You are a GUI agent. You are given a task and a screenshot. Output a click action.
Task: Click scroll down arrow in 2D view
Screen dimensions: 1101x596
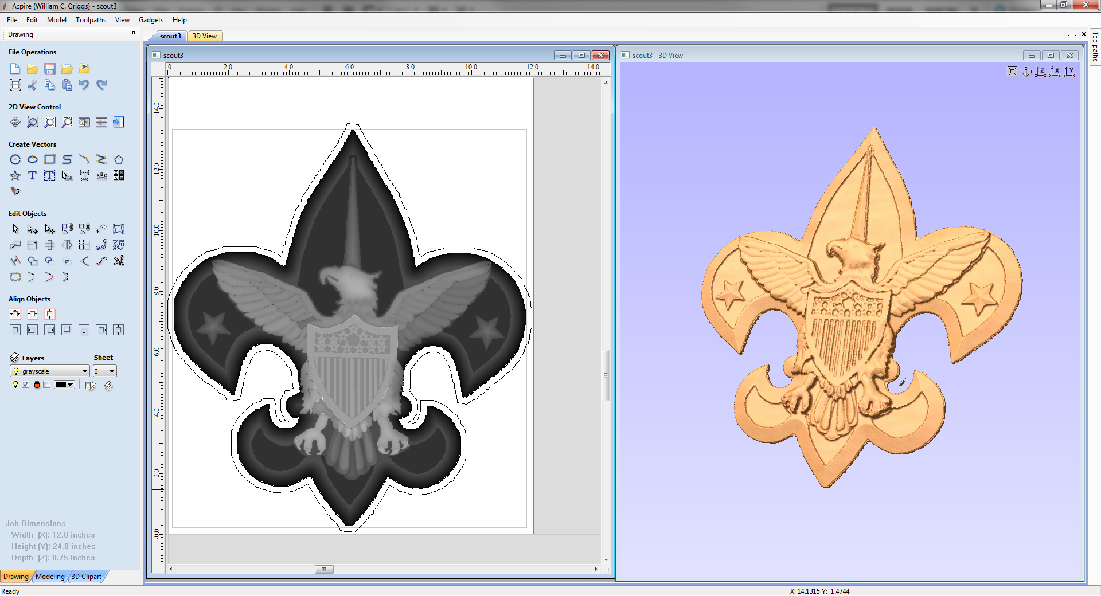click(x=606, y=560)
